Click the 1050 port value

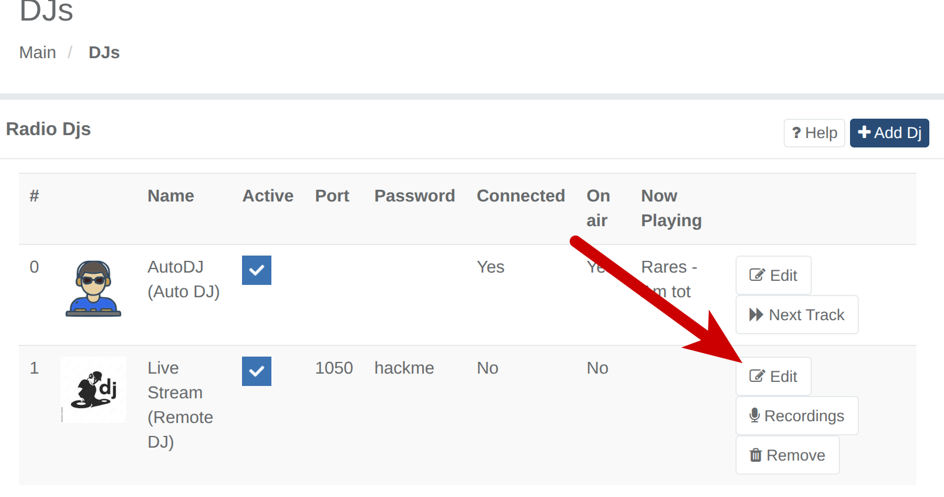334,368
